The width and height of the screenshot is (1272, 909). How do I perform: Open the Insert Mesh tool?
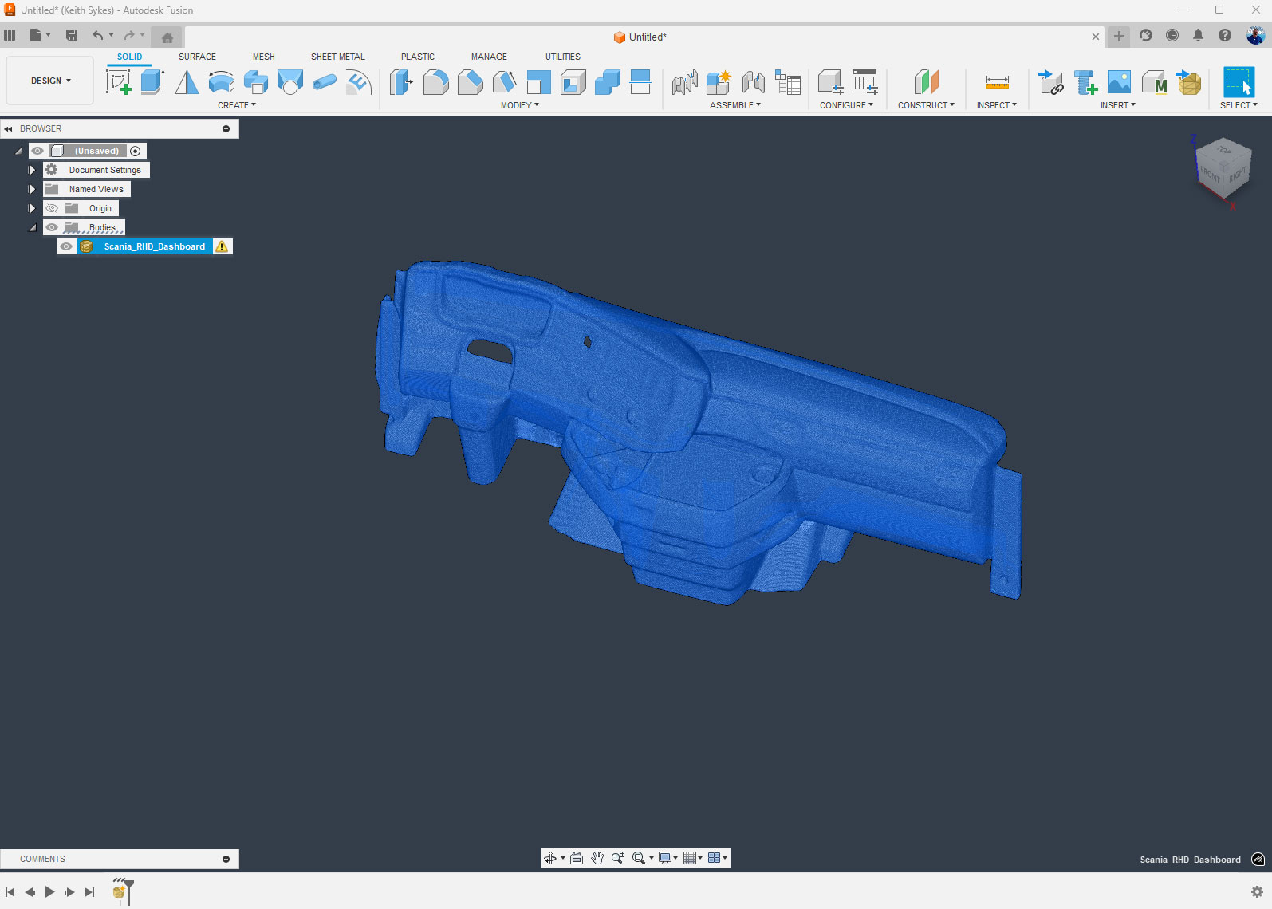(1189, 82)
